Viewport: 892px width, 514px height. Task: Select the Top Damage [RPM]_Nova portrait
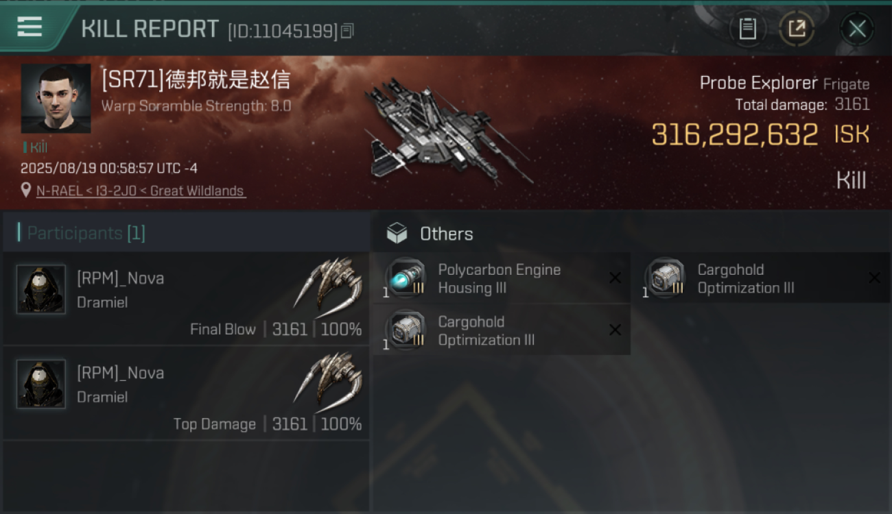[41, 384]
